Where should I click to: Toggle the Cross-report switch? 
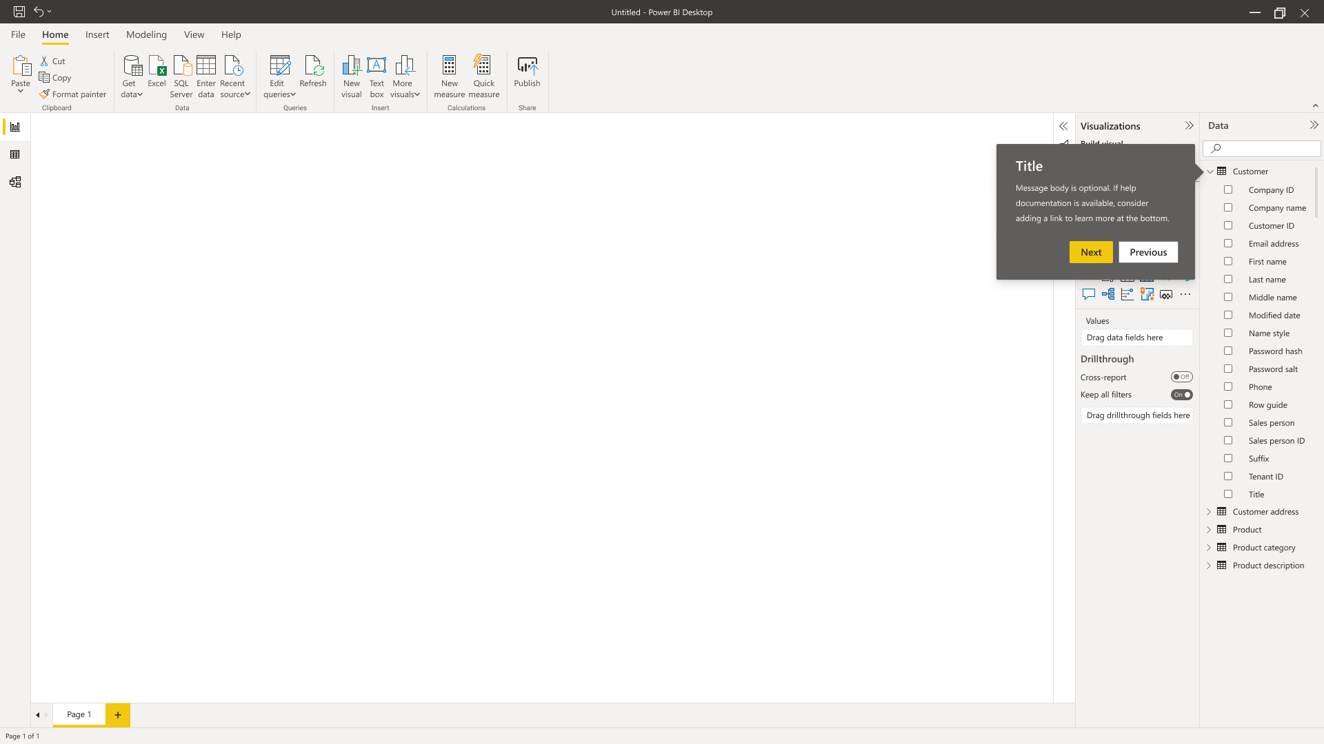click(1181, 377)
